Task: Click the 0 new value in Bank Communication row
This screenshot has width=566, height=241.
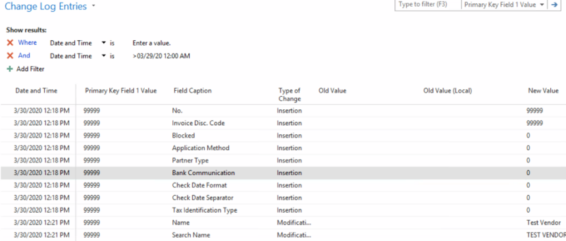Action: pyautogui.click(x=528, y=173)
